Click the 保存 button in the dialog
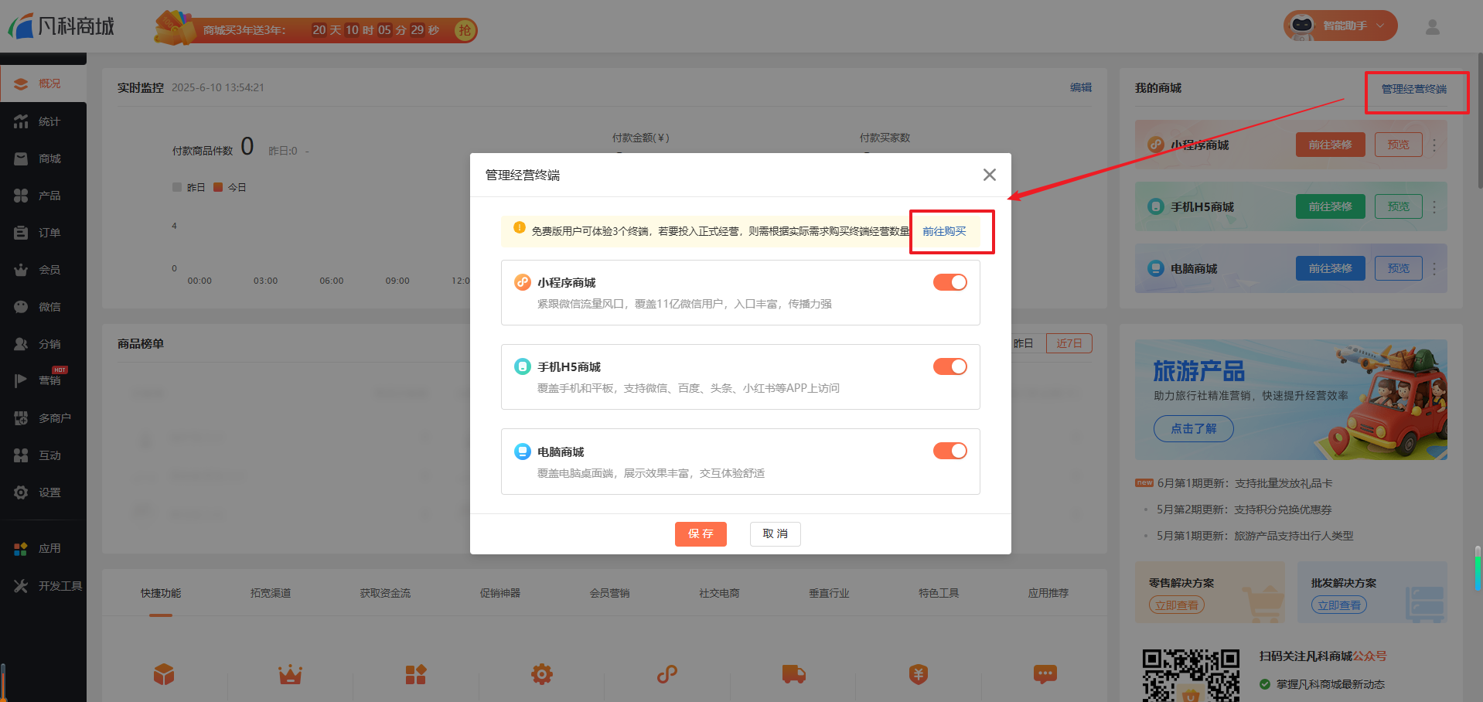 (x=701, y=533)
